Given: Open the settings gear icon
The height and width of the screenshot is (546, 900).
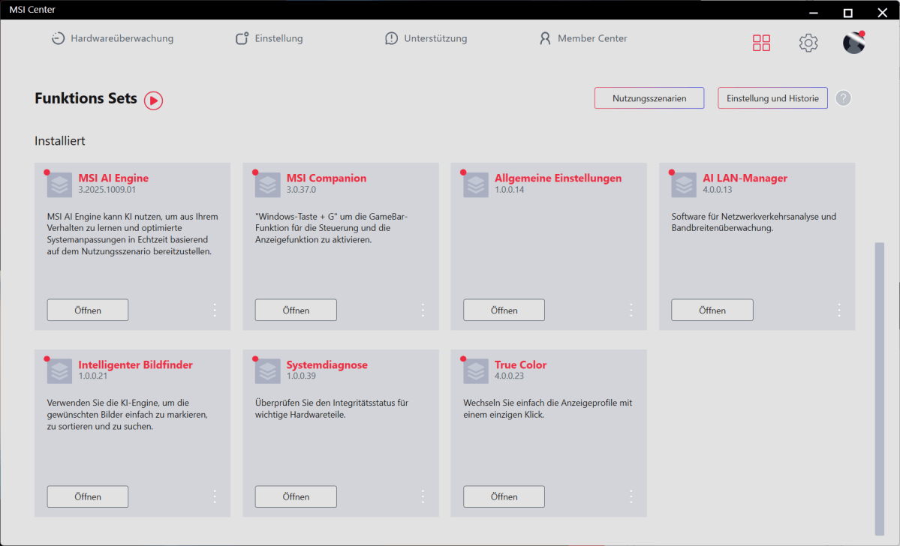Looking at the screenshot, I should [808, 43].
